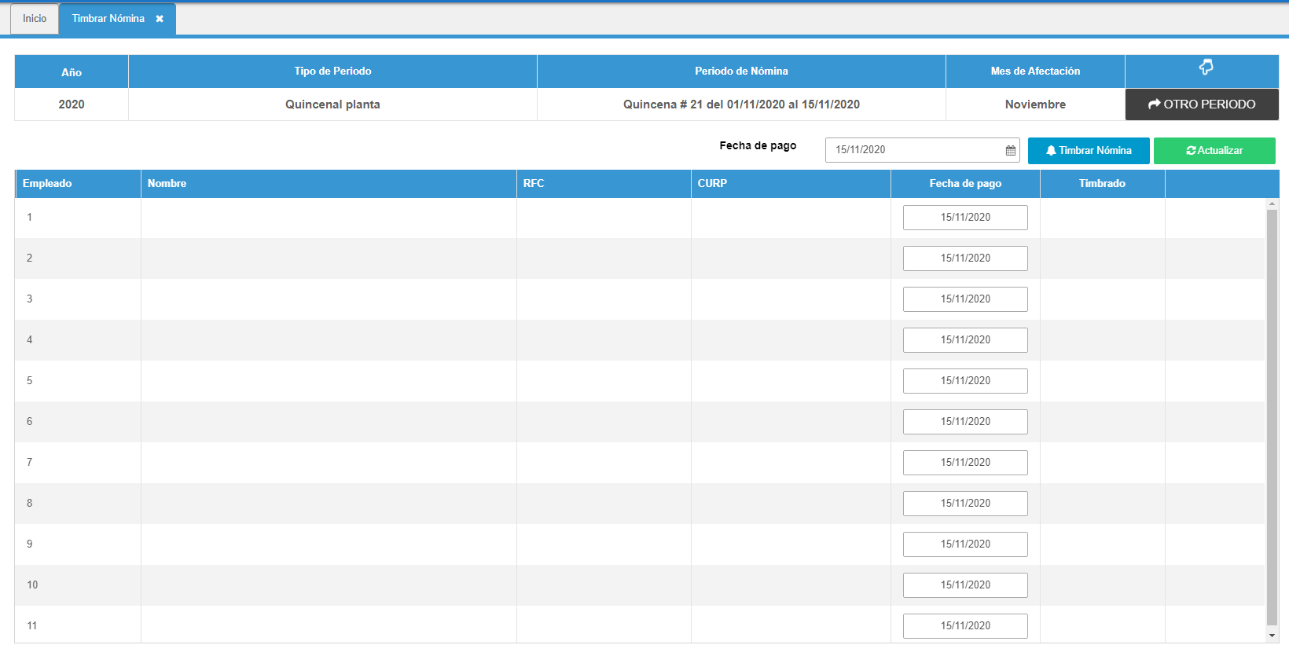Refresh the list with the Actualizar button

pos(1214,151)
